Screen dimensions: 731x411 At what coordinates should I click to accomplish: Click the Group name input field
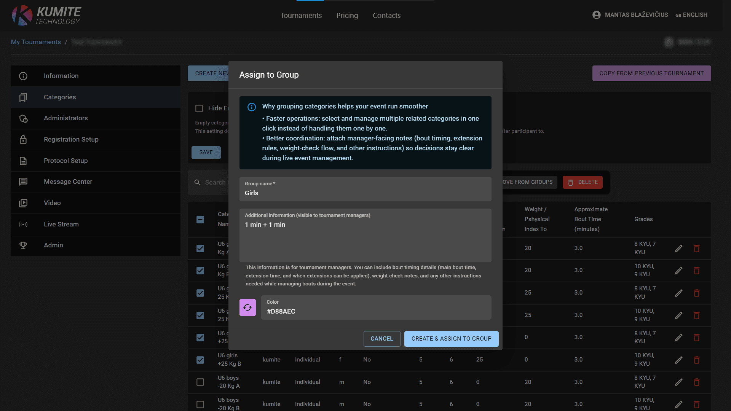(x=365, y=193)
